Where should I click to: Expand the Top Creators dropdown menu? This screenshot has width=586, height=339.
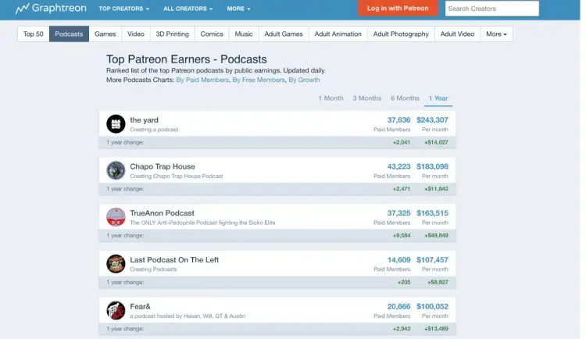click(x=124, y=9)
